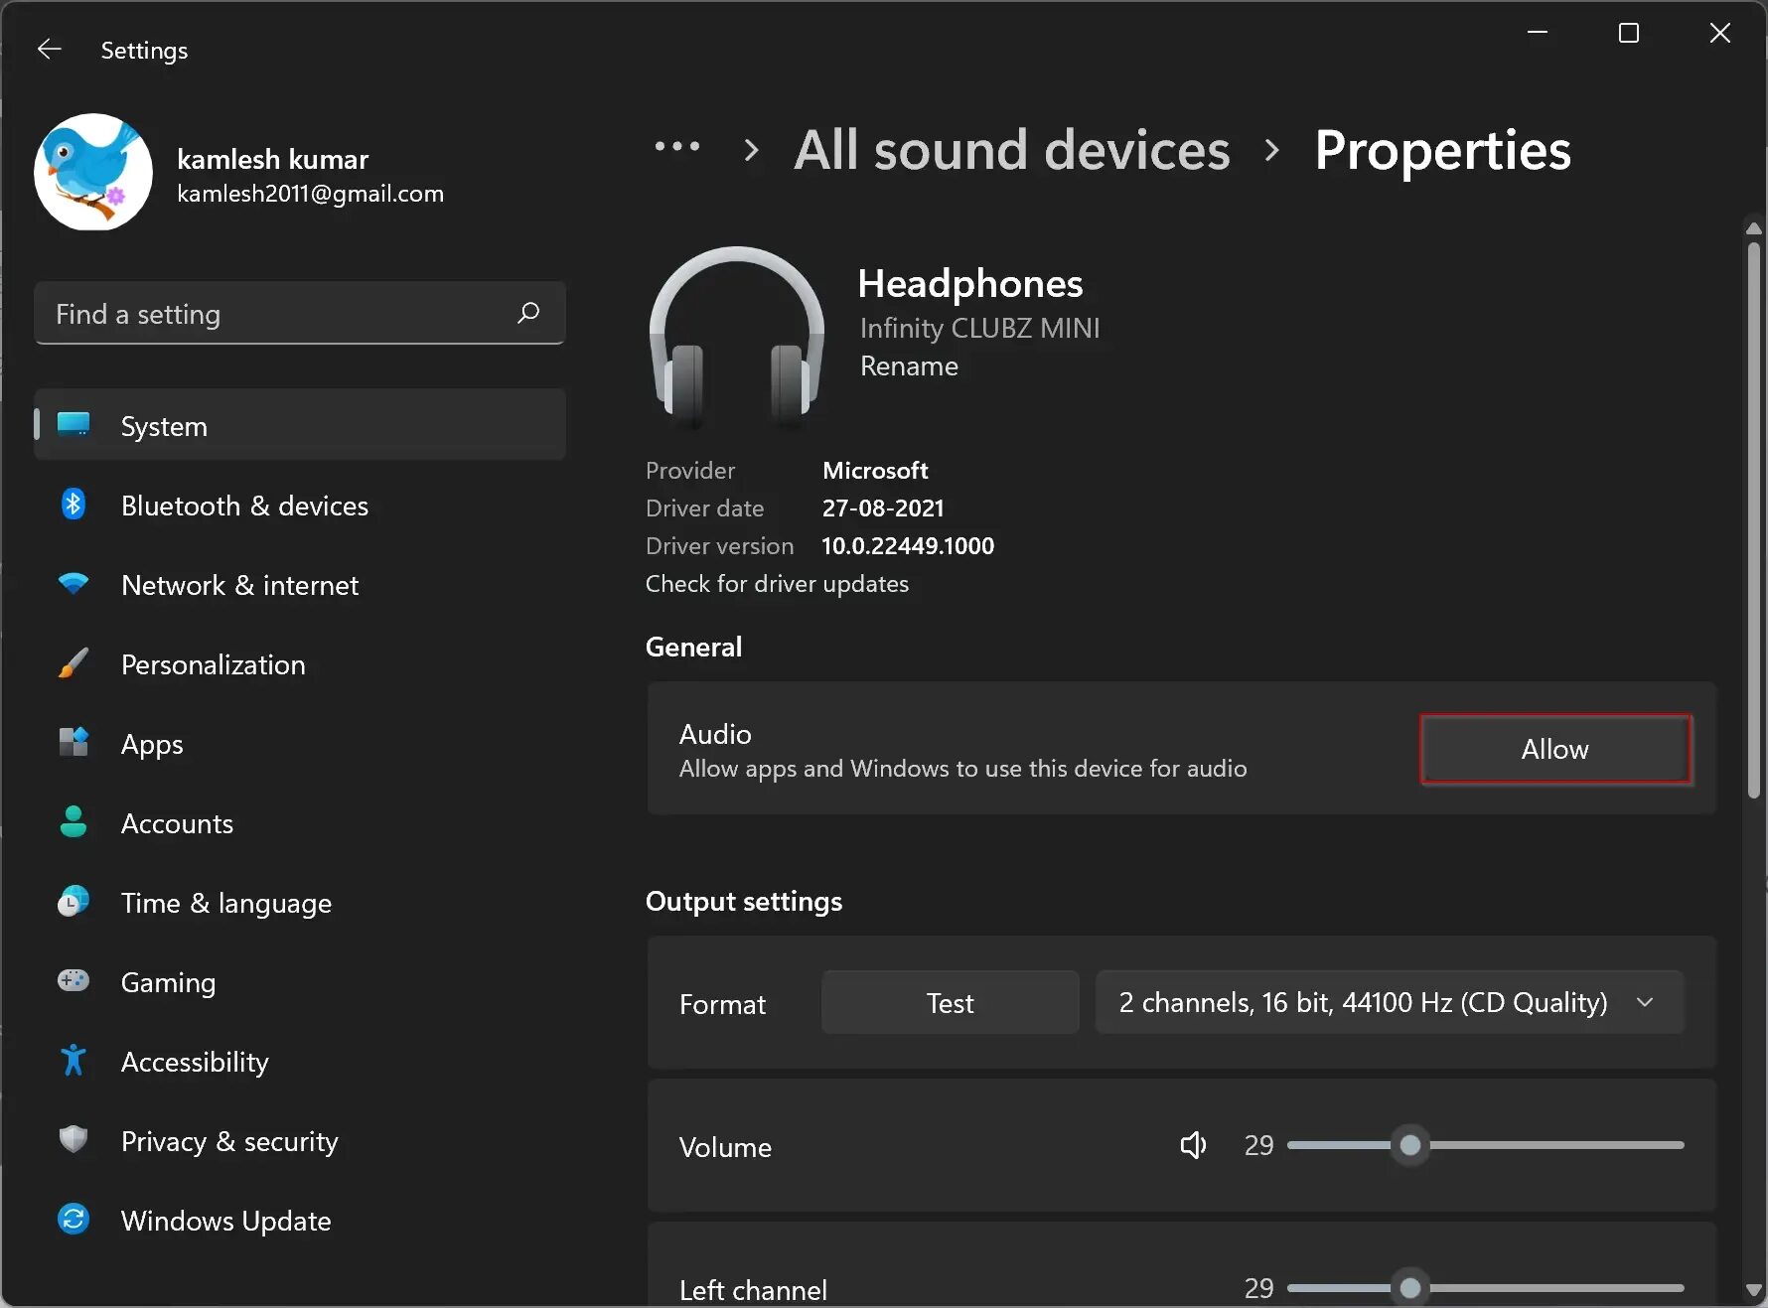Viewport: 1768px width, 1308px height.
Task: Open Accessibility settings page
Action: click(x=300, y=1061)
